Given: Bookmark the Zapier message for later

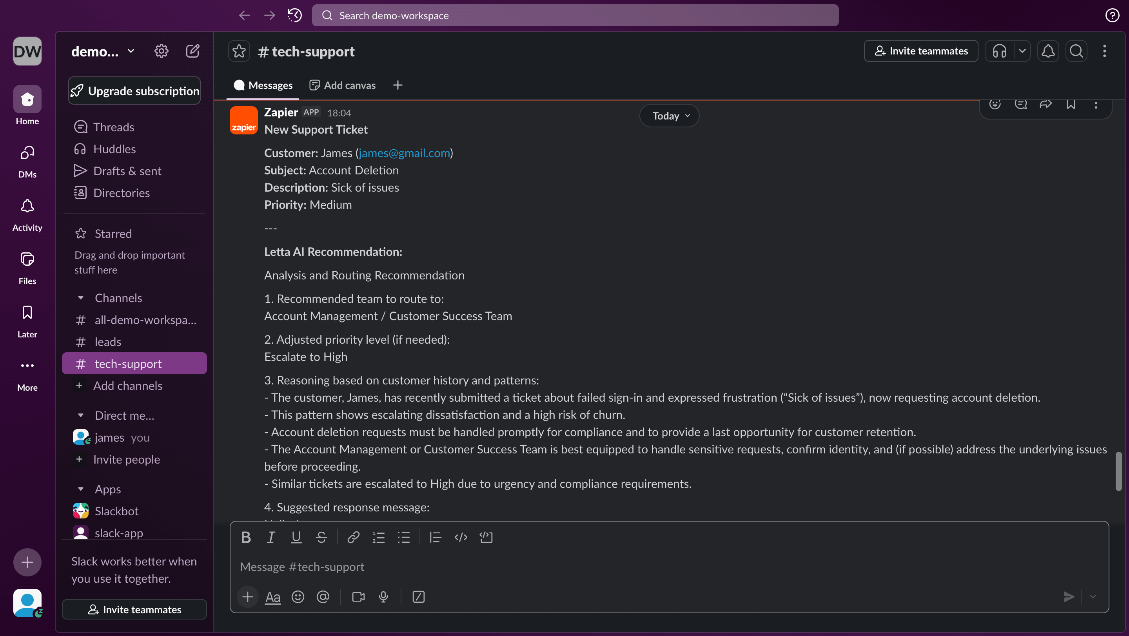Looking at the screenshot, I should coord(1071,104).
